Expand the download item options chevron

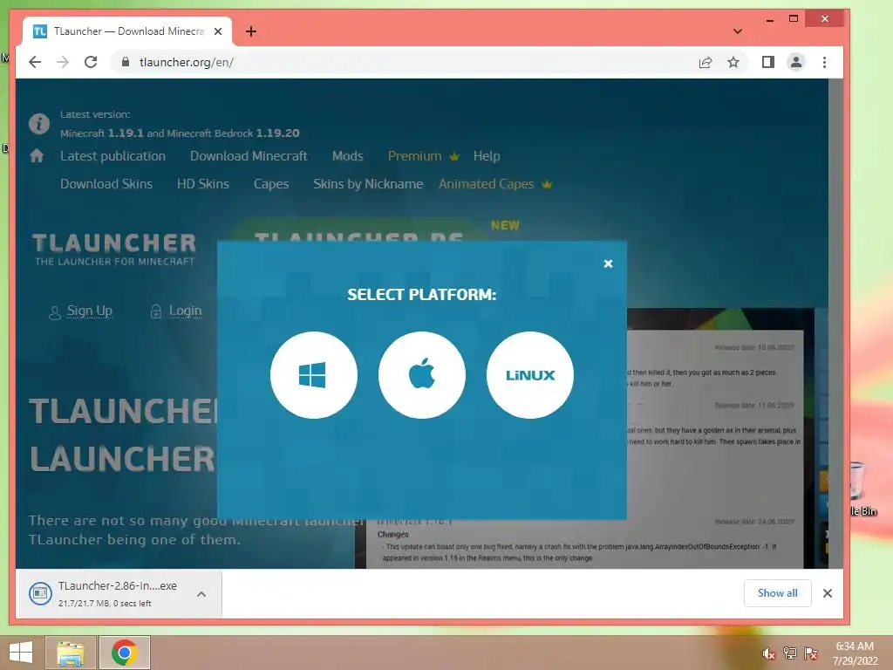201,594
